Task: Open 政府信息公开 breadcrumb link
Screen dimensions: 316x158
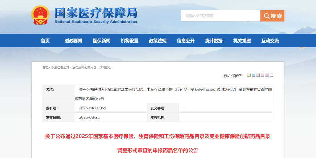Action: [60, 67]
